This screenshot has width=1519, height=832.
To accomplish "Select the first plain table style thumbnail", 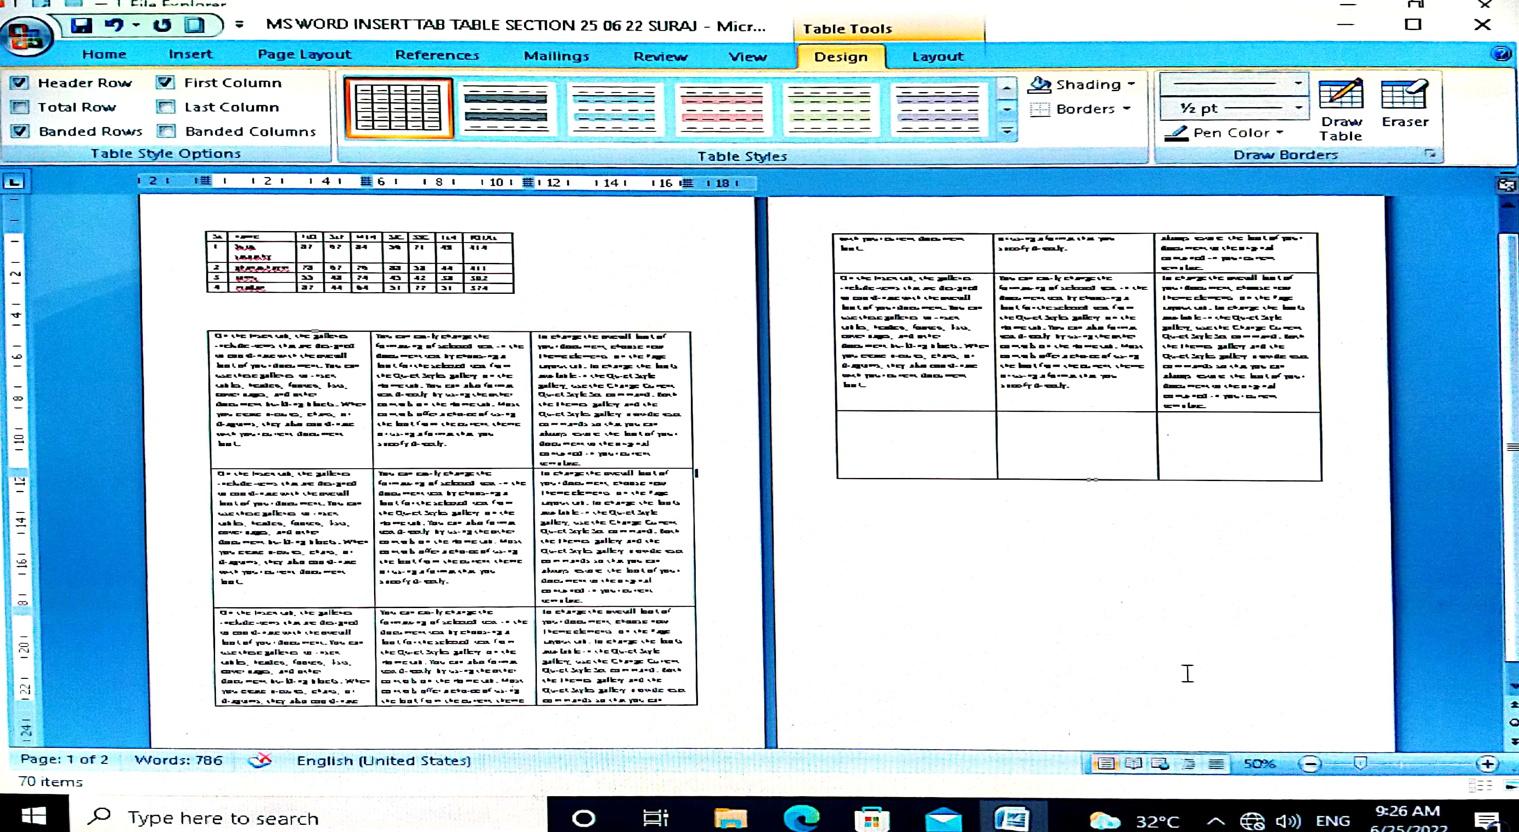I will point(399,108).
